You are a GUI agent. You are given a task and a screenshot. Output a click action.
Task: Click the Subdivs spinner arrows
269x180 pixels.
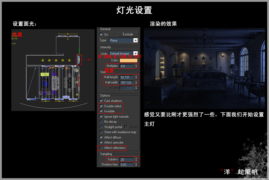(136, 159)
